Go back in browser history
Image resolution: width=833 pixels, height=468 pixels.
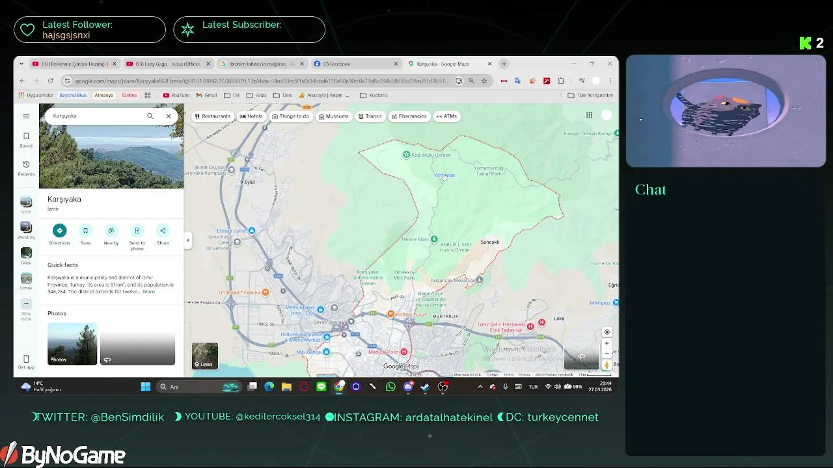(22, 81)
